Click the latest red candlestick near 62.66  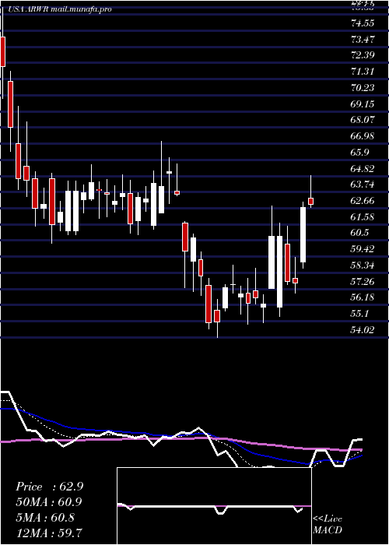pos(311,201)
